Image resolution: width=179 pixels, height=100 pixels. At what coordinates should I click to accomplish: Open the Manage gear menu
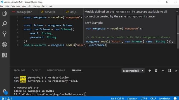coord(4,91)
